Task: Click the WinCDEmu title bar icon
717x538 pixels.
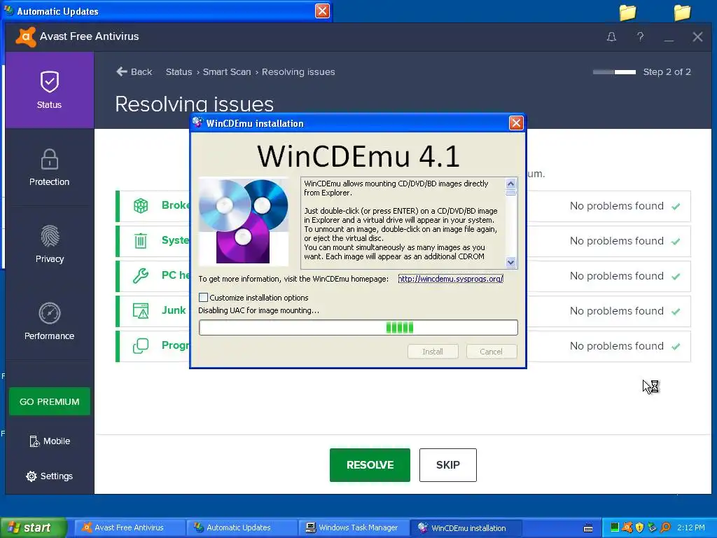Action: pyautogui.click(x=197, y=123)
